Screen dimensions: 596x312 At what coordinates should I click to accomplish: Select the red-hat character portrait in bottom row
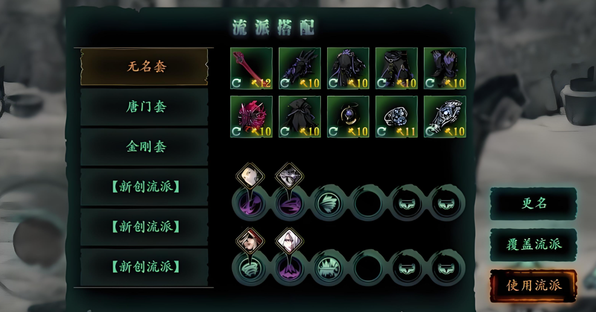point(250,241)
